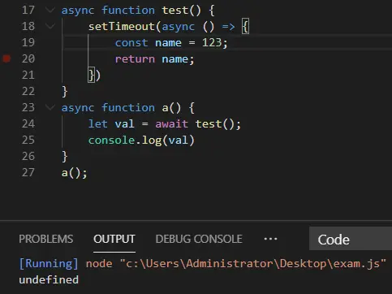Click the '[Running]' text in output
392x294 pixels.
pos(49,263)
